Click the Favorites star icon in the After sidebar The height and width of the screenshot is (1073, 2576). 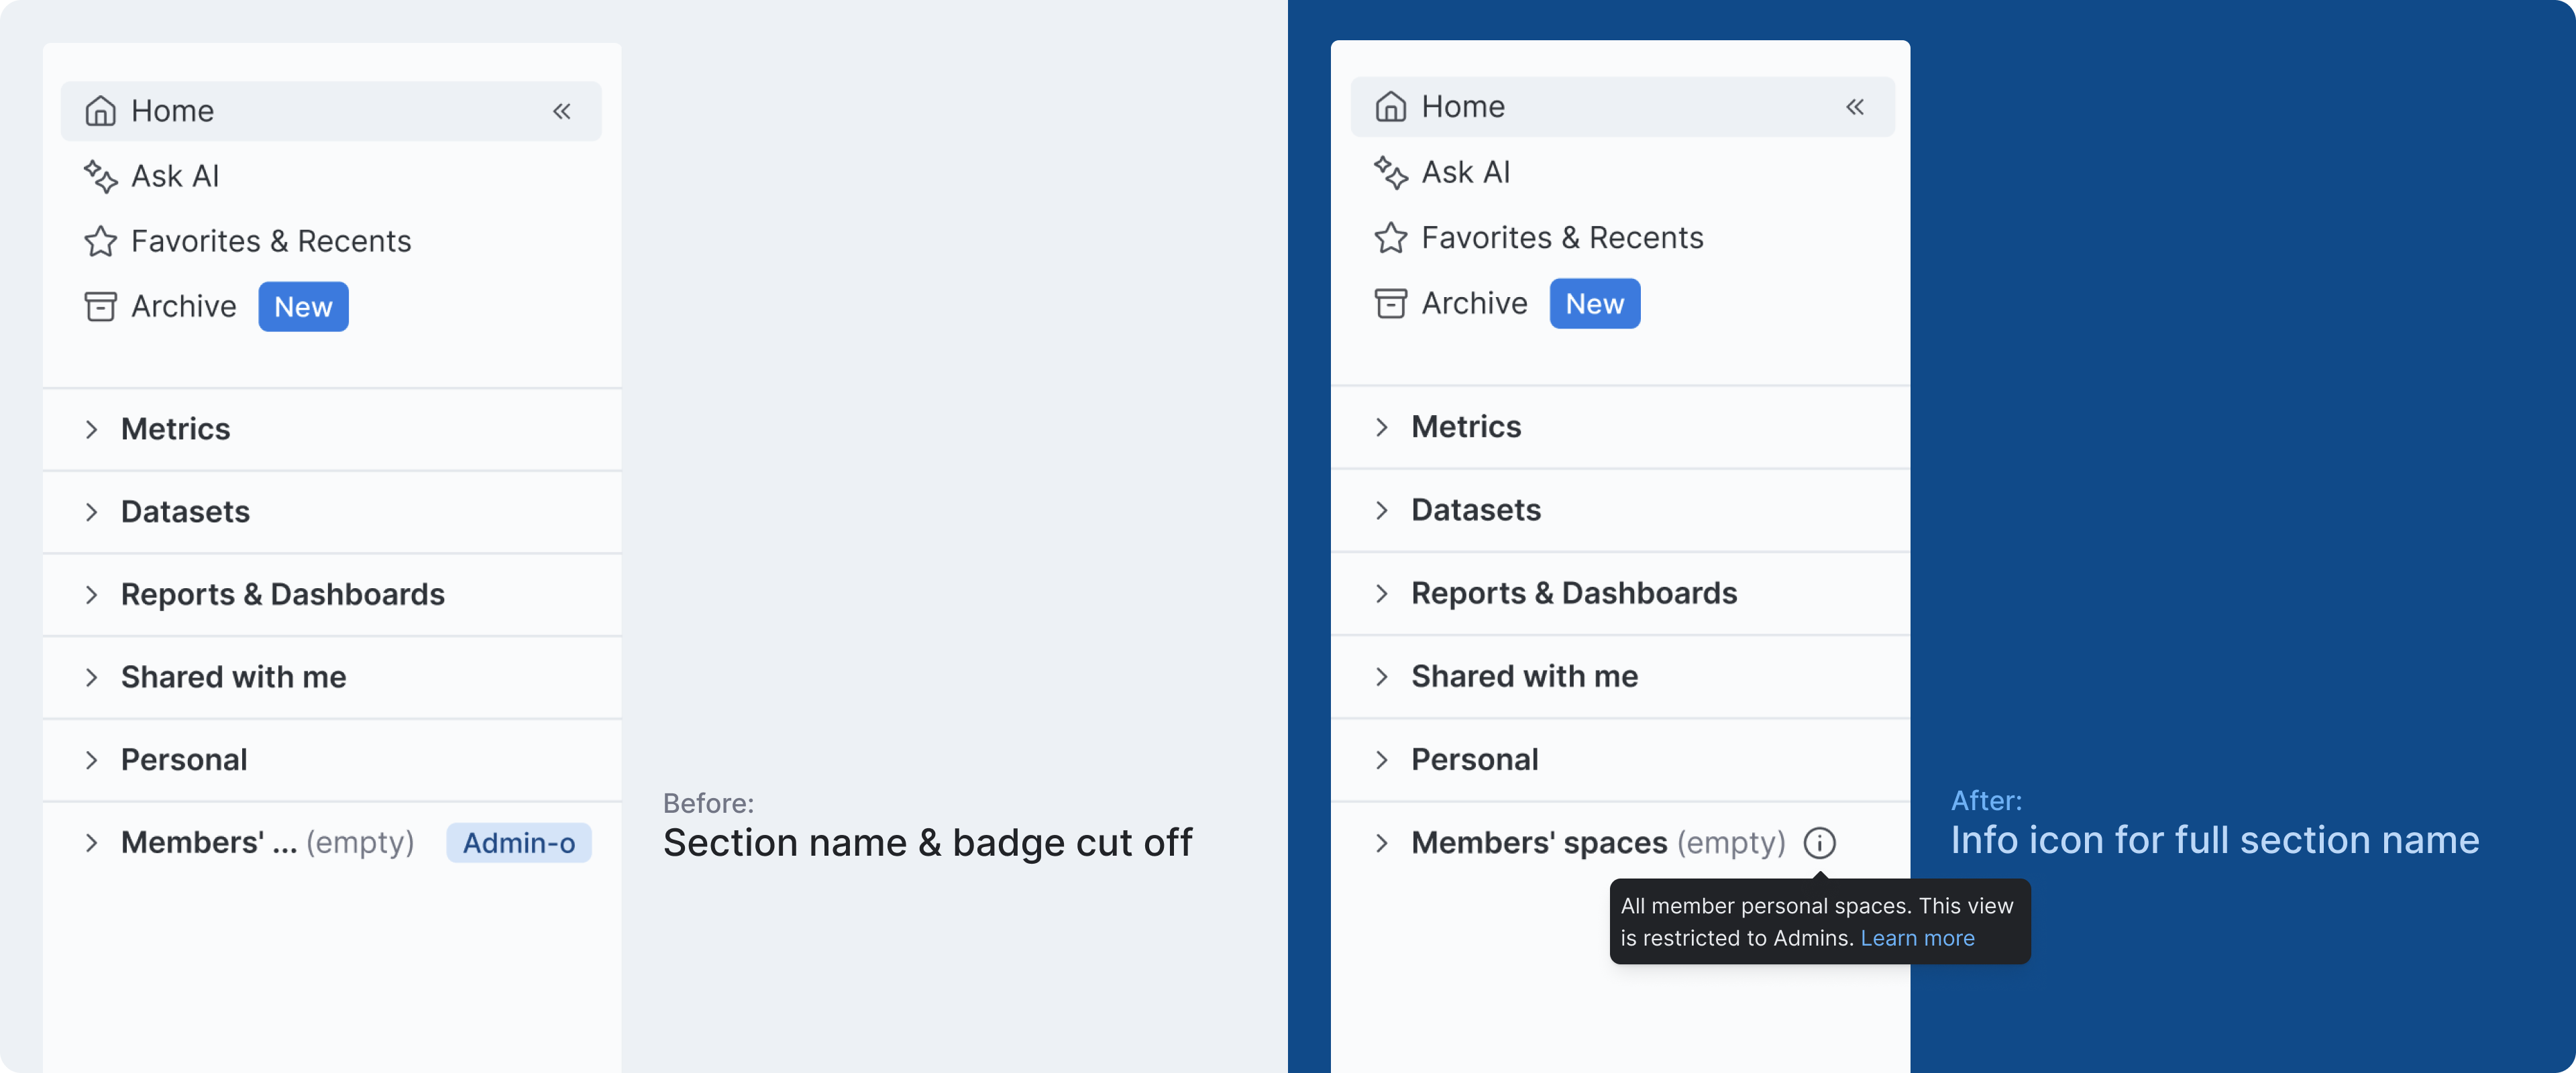tap(1390, 238)
